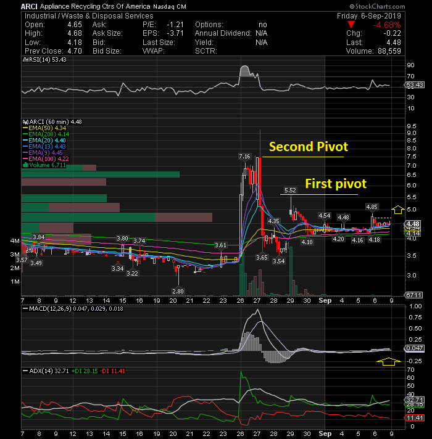Click the ARCI ticker symbol in the header
Viewport: 432px width, 439px height.
(x=29, y=6)
